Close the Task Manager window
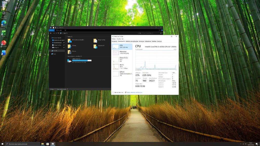 pos(176,36)
